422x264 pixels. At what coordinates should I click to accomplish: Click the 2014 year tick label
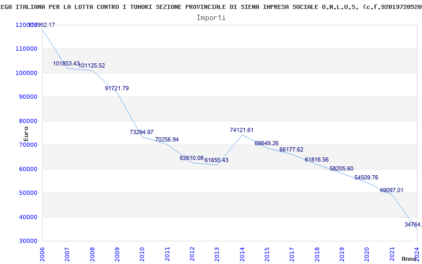click(x=242, y=254)
